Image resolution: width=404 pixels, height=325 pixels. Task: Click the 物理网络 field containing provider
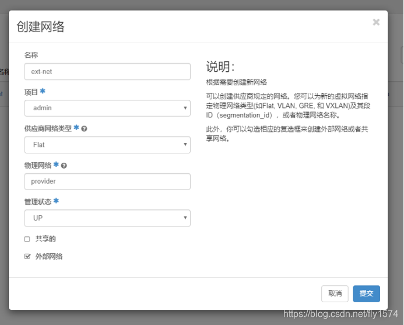[x=107, y=181]
